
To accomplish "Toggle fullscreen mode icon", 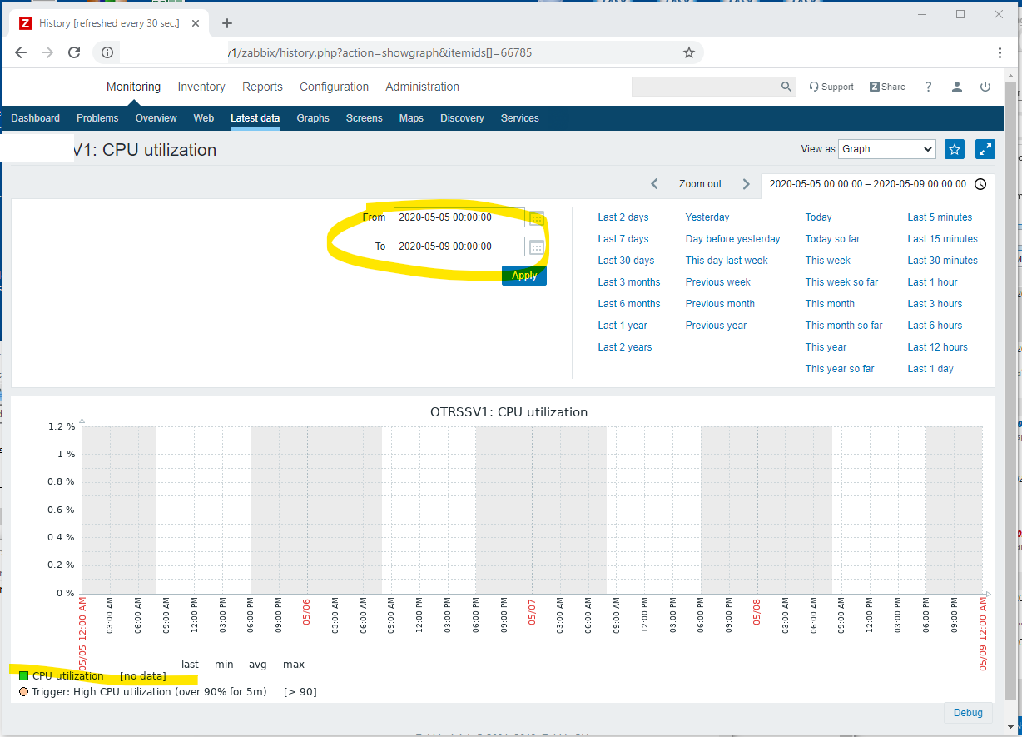I will pos(985,149).
